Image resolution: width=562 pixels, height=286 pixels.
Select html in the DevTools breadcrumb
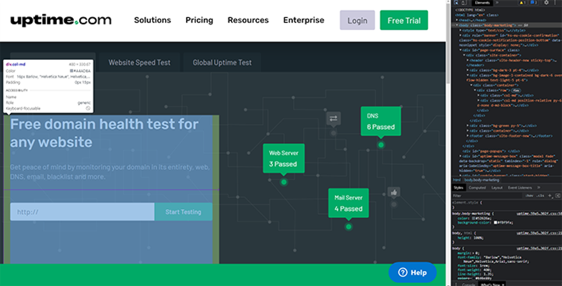[456, 180]
